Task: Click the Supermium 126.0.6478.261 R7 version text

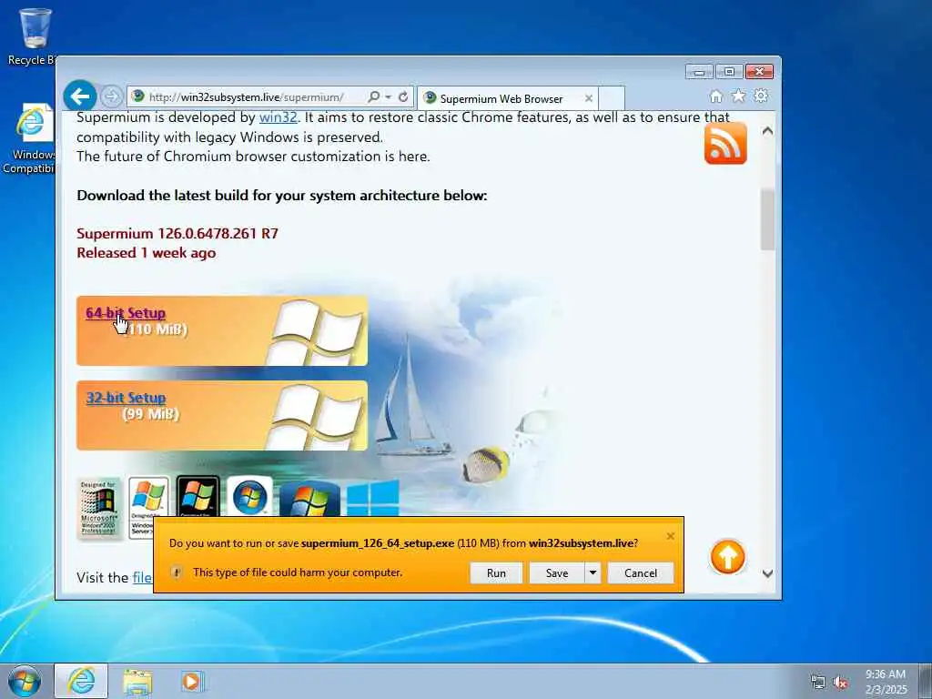Action: [x=177, y=233]
